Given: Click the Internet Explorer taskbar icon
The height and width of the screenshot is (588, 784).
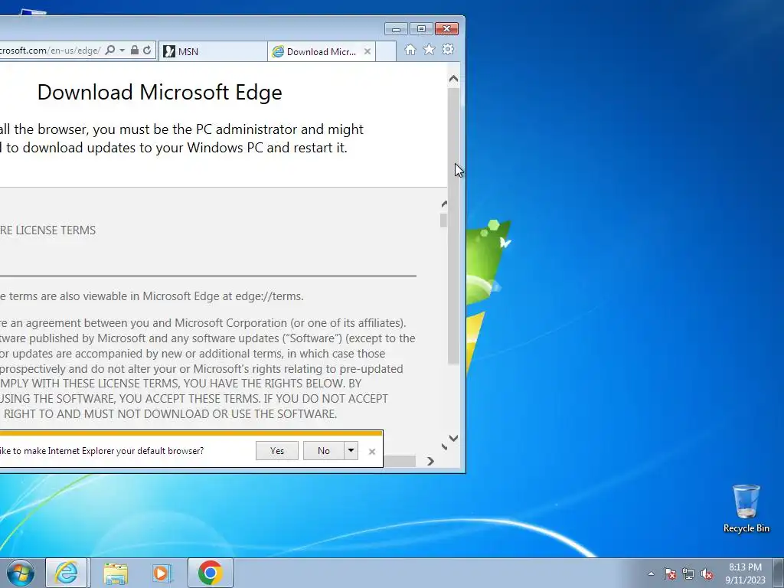Looking at the screenshot, I should tap(67, 573).
